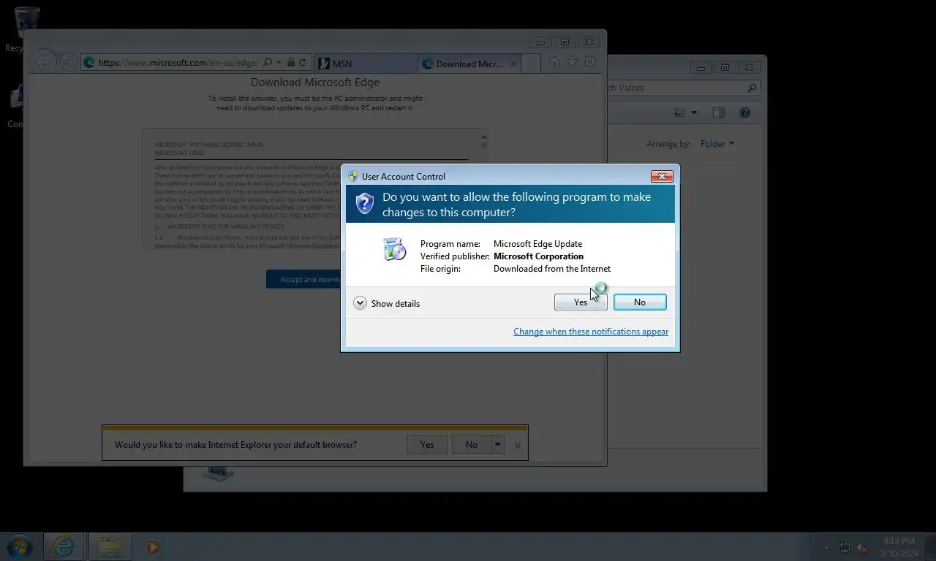Close the Download Microsoft Edge tab
This screenshot has height=561, width=936.
pyautogui.click(x=513, y=64)
